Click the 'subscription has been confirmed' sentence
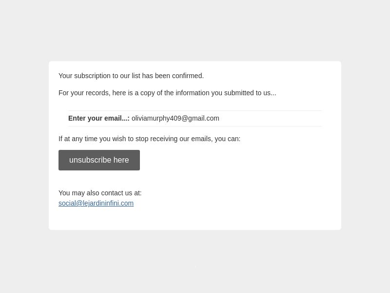The width and height of the screenshot is (390, 293). pos(131,76)
